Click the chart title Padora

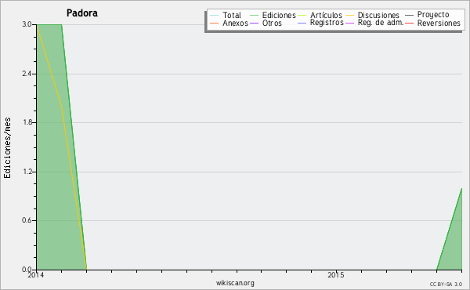[82, 13]
